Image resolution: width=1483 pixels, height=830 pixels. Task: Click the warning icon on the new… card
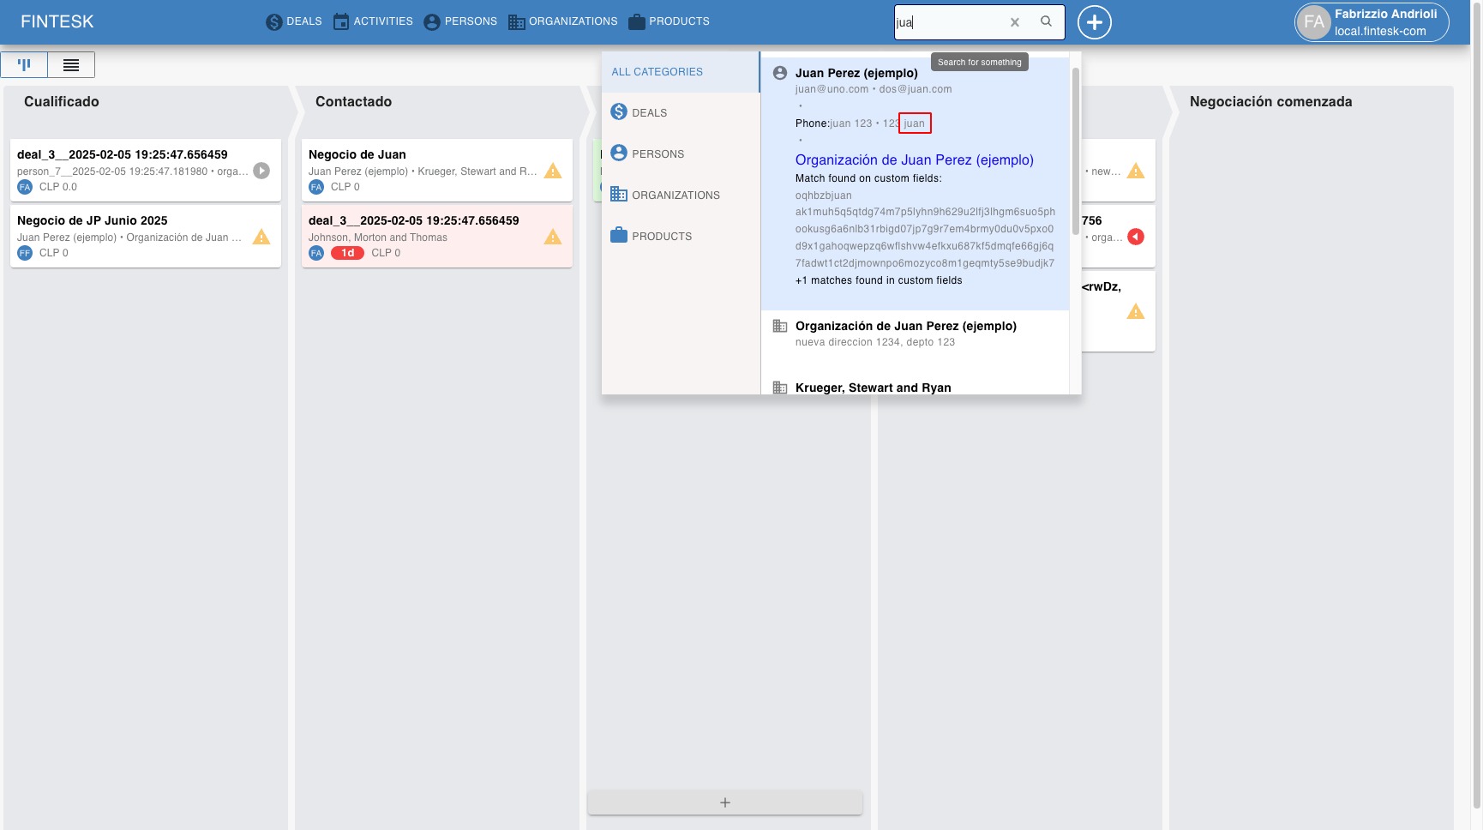tap(1136, 171)
